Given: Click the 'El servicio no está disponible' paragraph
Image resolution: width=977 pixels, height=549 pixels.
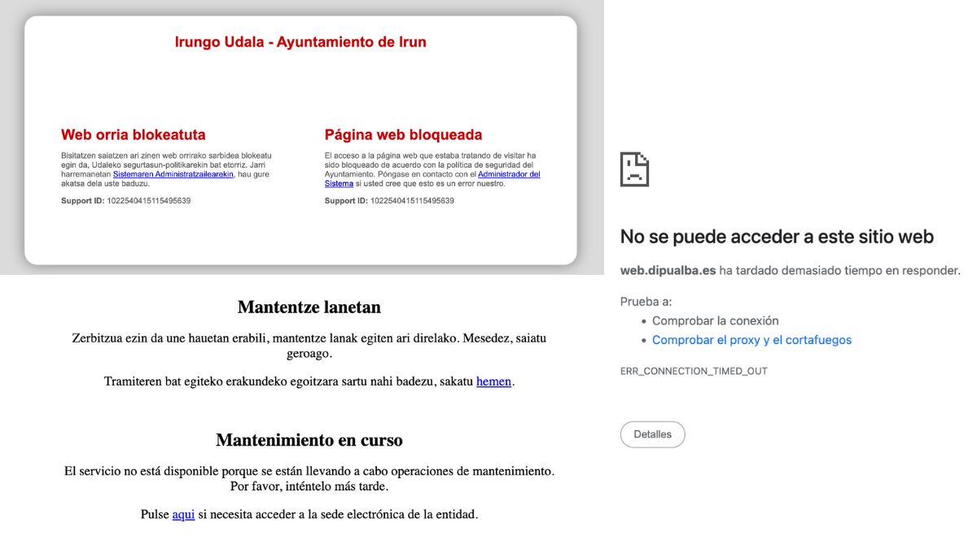Looking at the screenshot, I should tap(309, 478).
